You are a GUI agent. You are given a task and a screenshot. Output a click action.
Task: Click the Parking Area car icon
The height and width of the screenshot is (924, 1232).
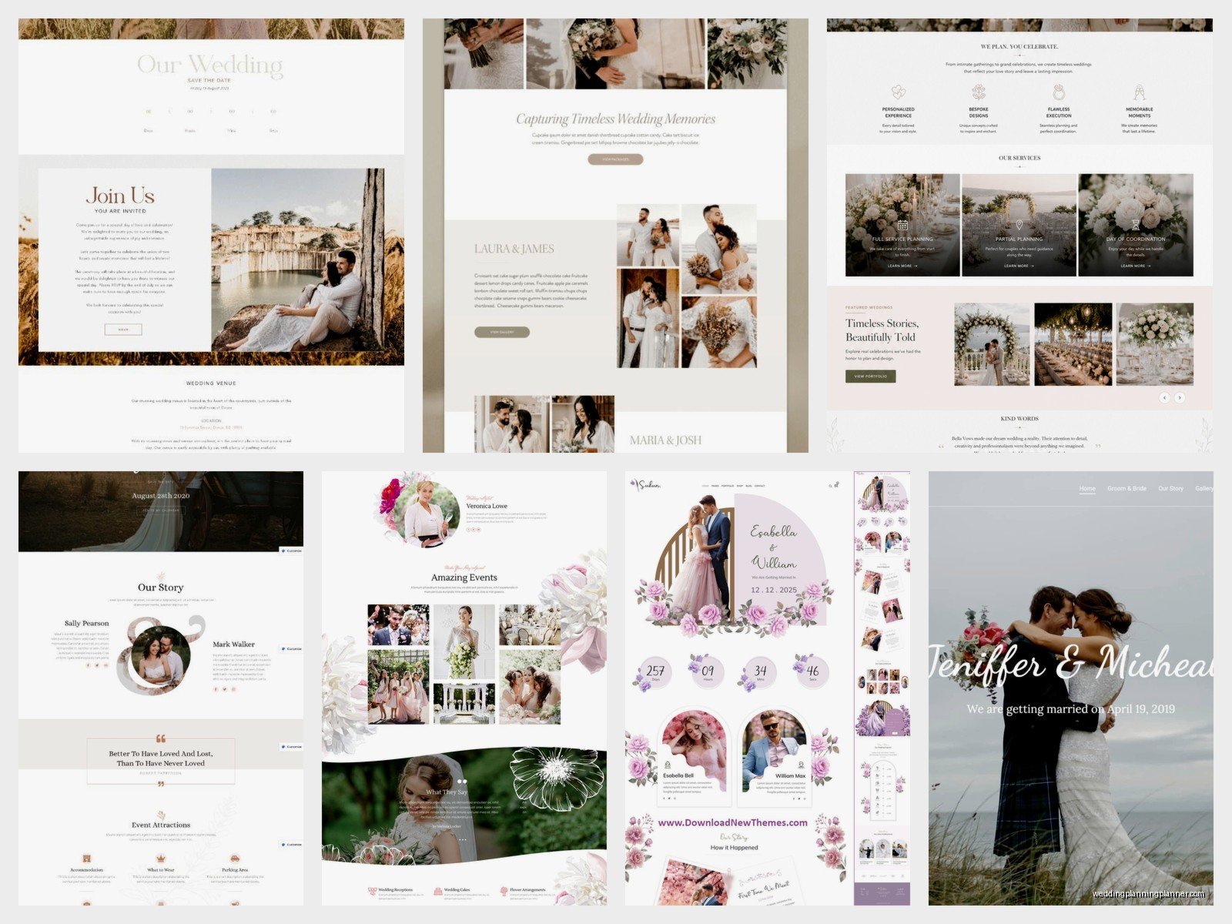point(235,858)
